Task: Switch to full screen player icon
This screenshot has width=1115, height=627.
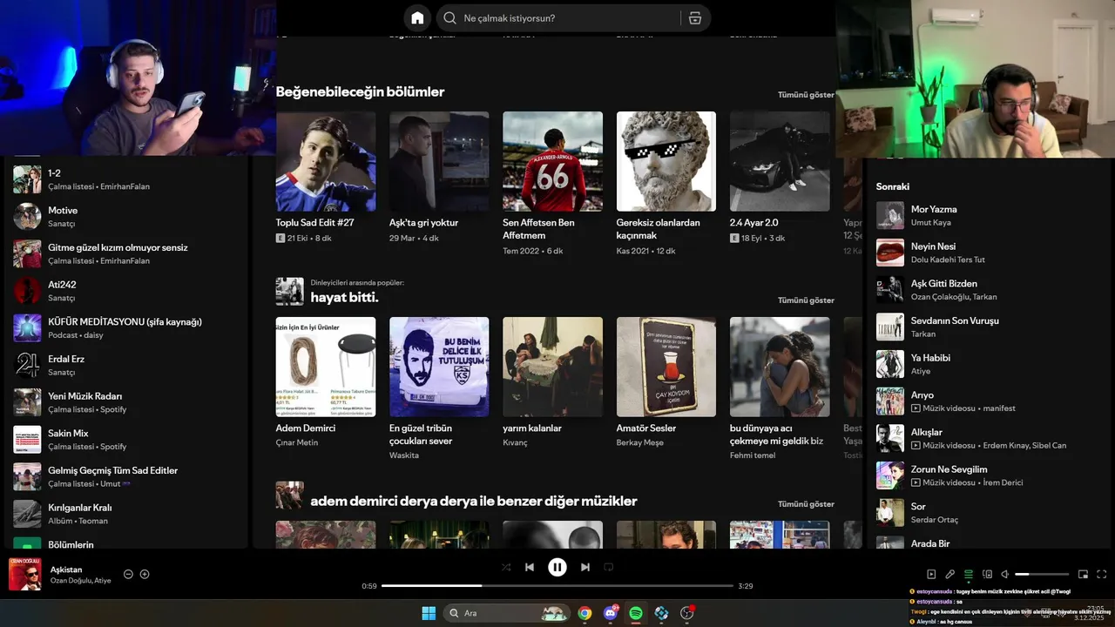Action: pyautogui.click(x=1101, y=574)
